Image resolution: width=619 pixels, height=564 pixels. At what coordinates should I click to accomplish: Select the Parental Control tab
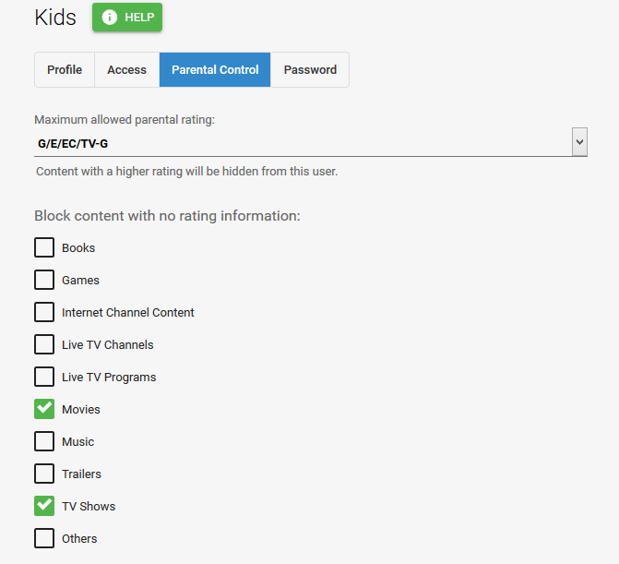(215, 70)
